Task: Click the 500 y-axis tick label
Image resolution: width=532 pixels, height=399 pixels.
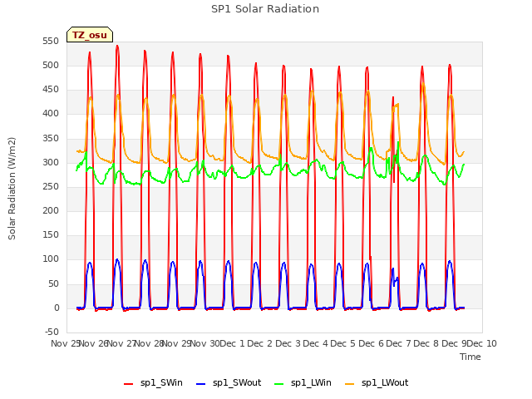Action: (51, 66)
